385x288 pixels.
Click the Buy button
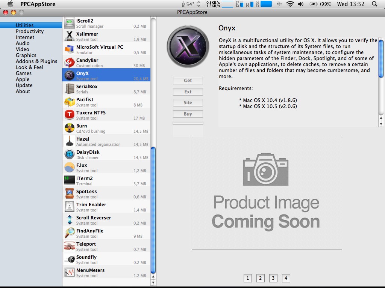188,114
